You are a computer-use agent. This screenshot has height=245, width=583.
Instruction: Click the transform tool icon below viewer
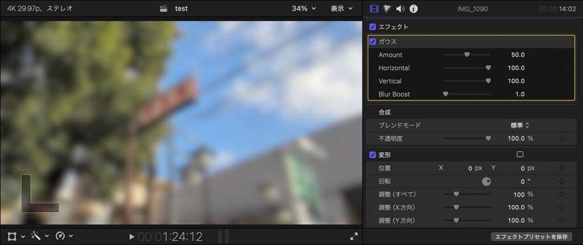[12, 236]
